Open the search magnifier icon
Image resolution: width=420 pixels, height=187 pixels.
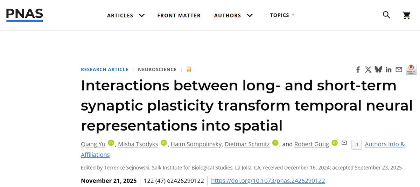(x=386, y=15)
